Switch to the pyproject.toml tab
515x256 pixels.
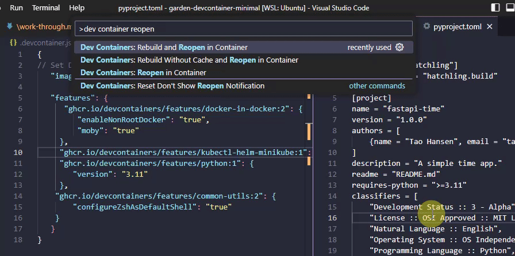click(457, 26)
